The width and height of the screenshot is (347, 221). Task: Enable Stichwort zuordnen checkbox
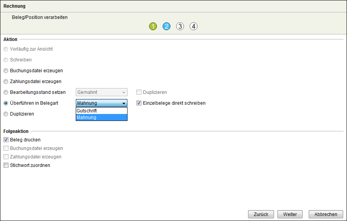[x=6, y=165]
